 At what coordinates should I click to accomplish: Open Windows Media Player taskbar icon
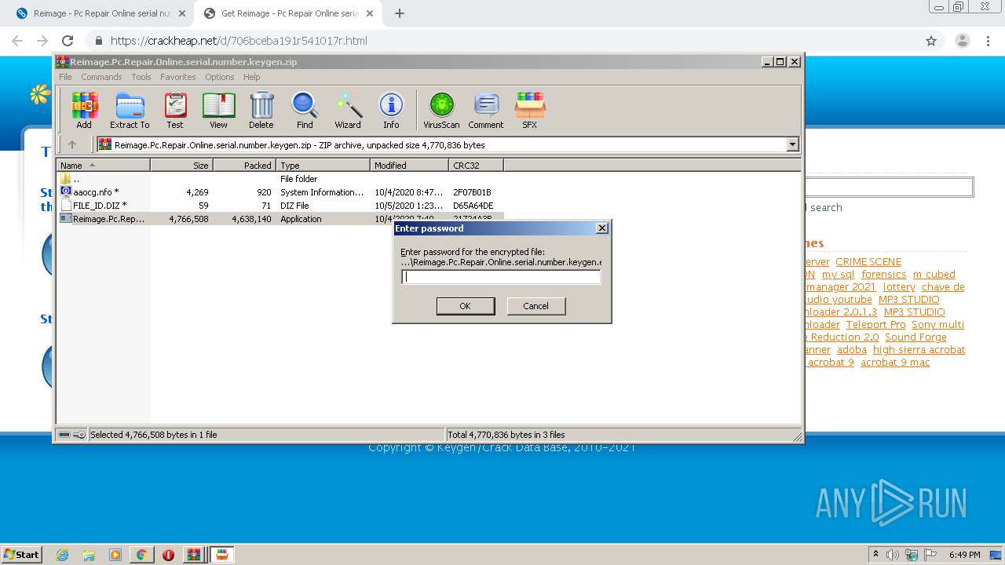(115, 555)
